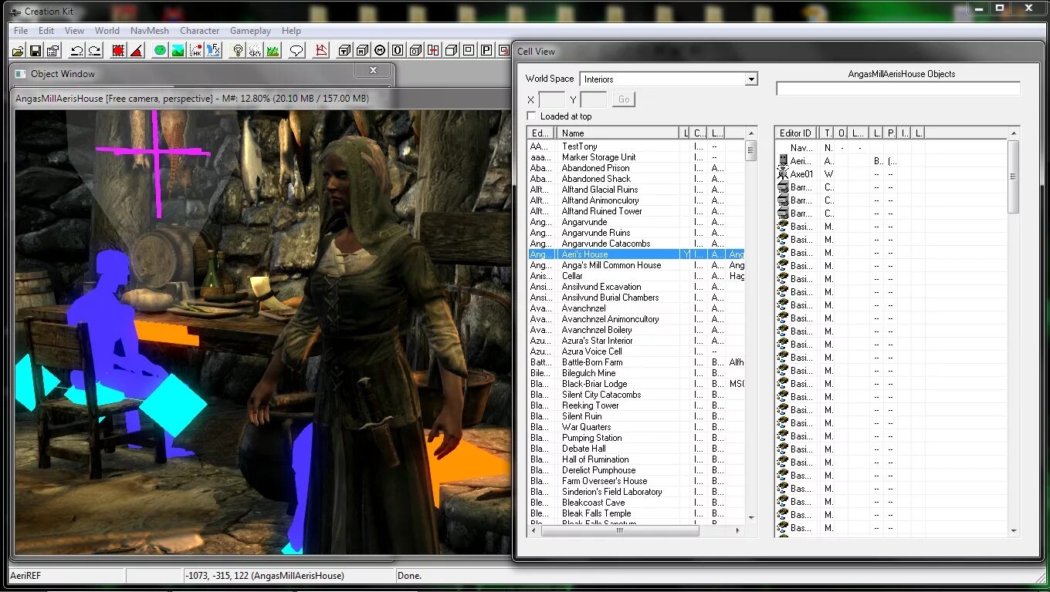Image resolution: width=1050 pixels, height=592 pixels.
Task: Select the "Aeri's House" cell row
Action: [x=636, y=254]
